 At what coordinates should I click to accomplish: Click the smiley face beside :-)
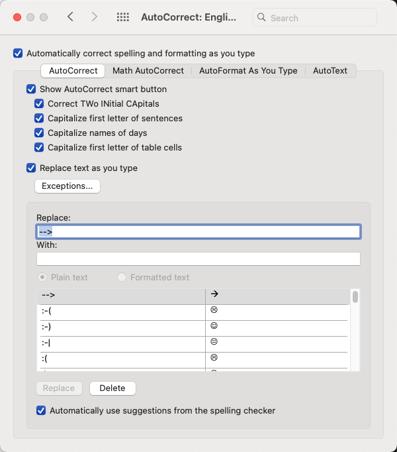[x=214, y=325]
